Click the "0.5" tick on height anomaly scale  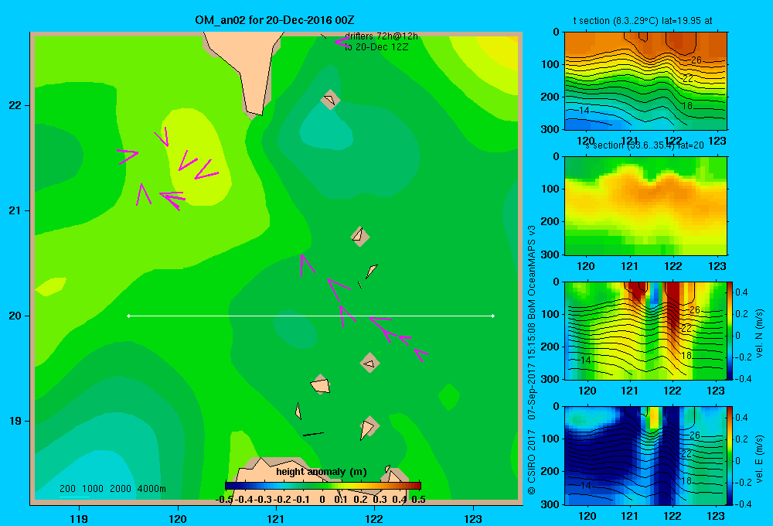tap(418, 500)
